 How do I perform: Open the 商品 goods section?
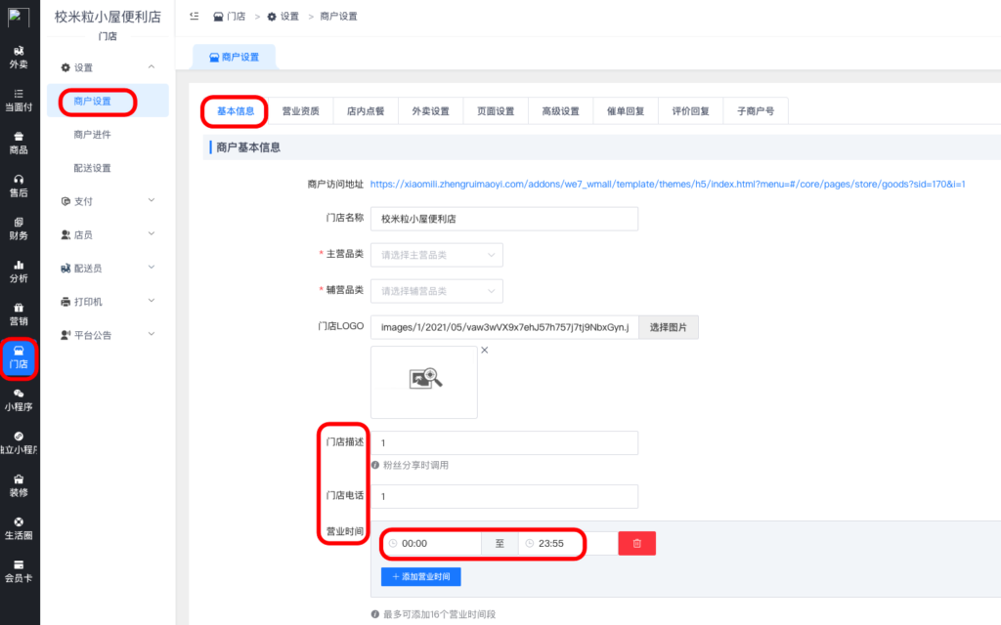tap(20, 142)
